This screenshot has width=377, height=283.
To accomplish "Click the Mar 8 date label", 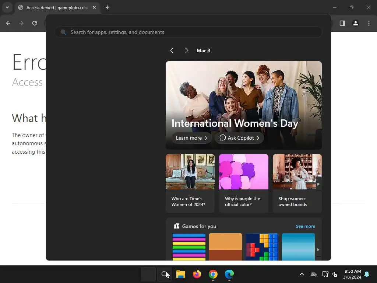I will tap(203, 50).
